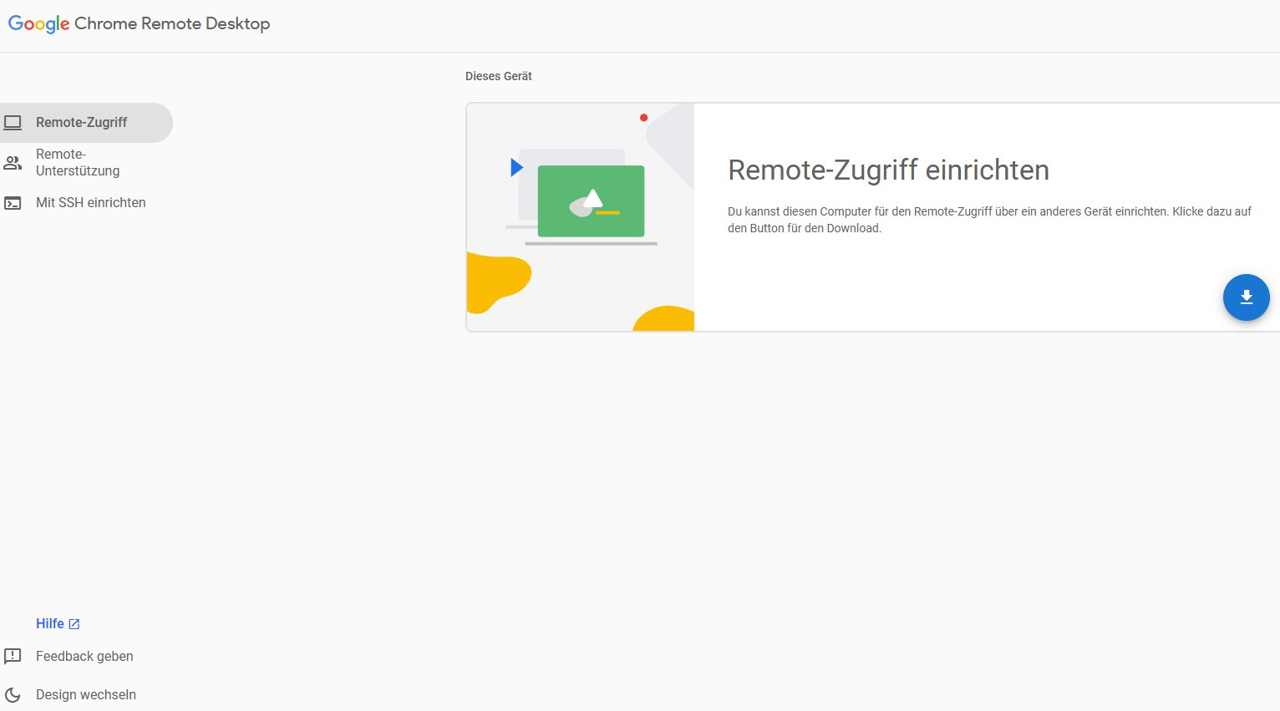This screenshot has width=1280, height=711.
Task: Click the description text starting 'Du kannst diesen Computer'
Action: click(989, 220)
